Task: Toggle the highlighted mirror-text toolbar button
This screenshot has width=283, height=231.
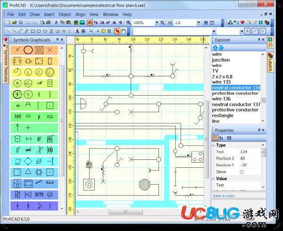Action: (x=90, y=23)
